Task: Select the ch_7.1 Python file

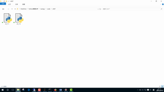Action: tap(7, 19)
